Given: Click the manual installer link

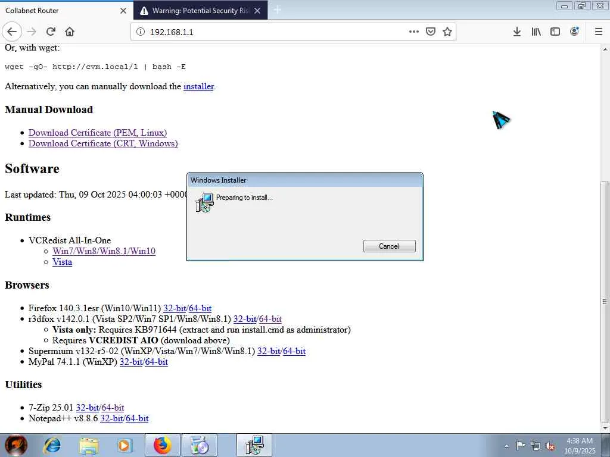Looking at the screenshot, I should tap(198, 86).
